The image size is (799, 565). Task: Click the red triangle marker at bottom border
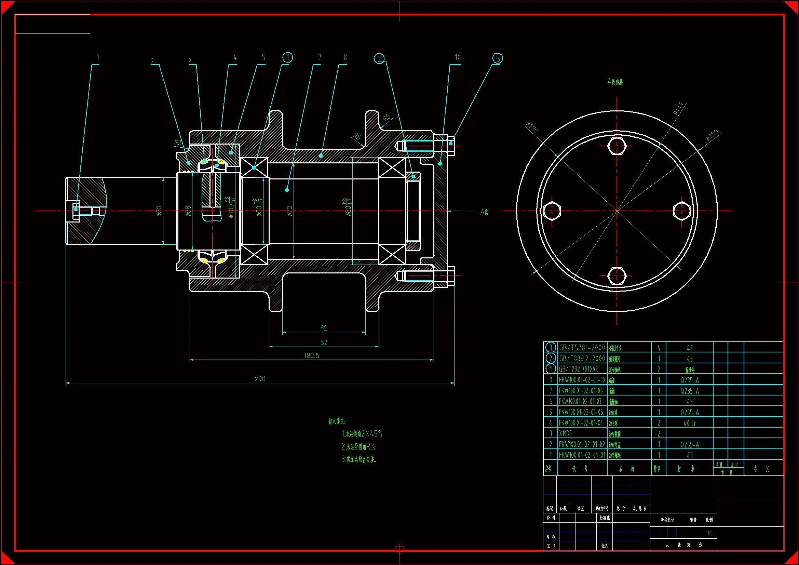(x=399, y=550)
